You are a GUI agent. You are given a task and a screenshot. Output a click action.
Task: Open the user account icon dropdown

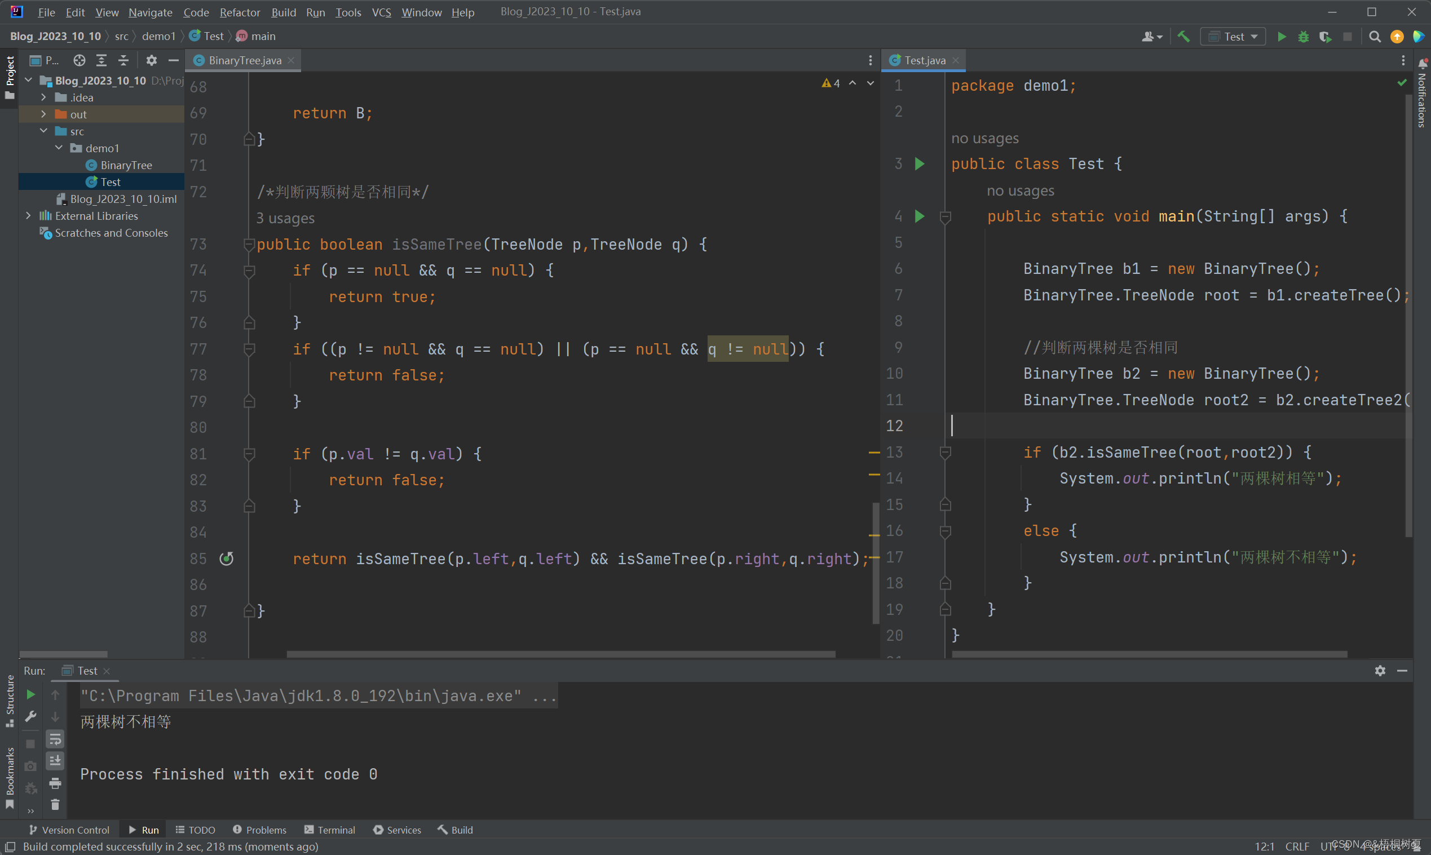point(1151,37)
